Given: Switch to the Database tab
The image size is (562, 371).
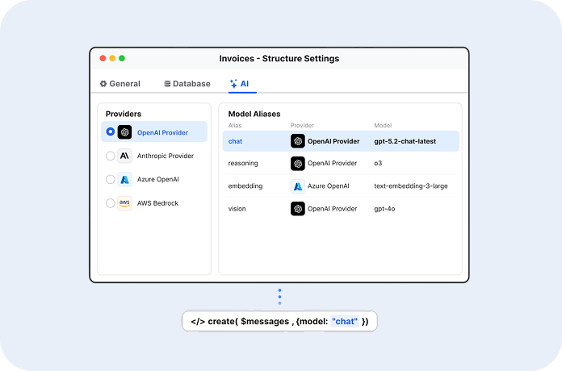Looking at the screenshot, I should tap(187, 84).
